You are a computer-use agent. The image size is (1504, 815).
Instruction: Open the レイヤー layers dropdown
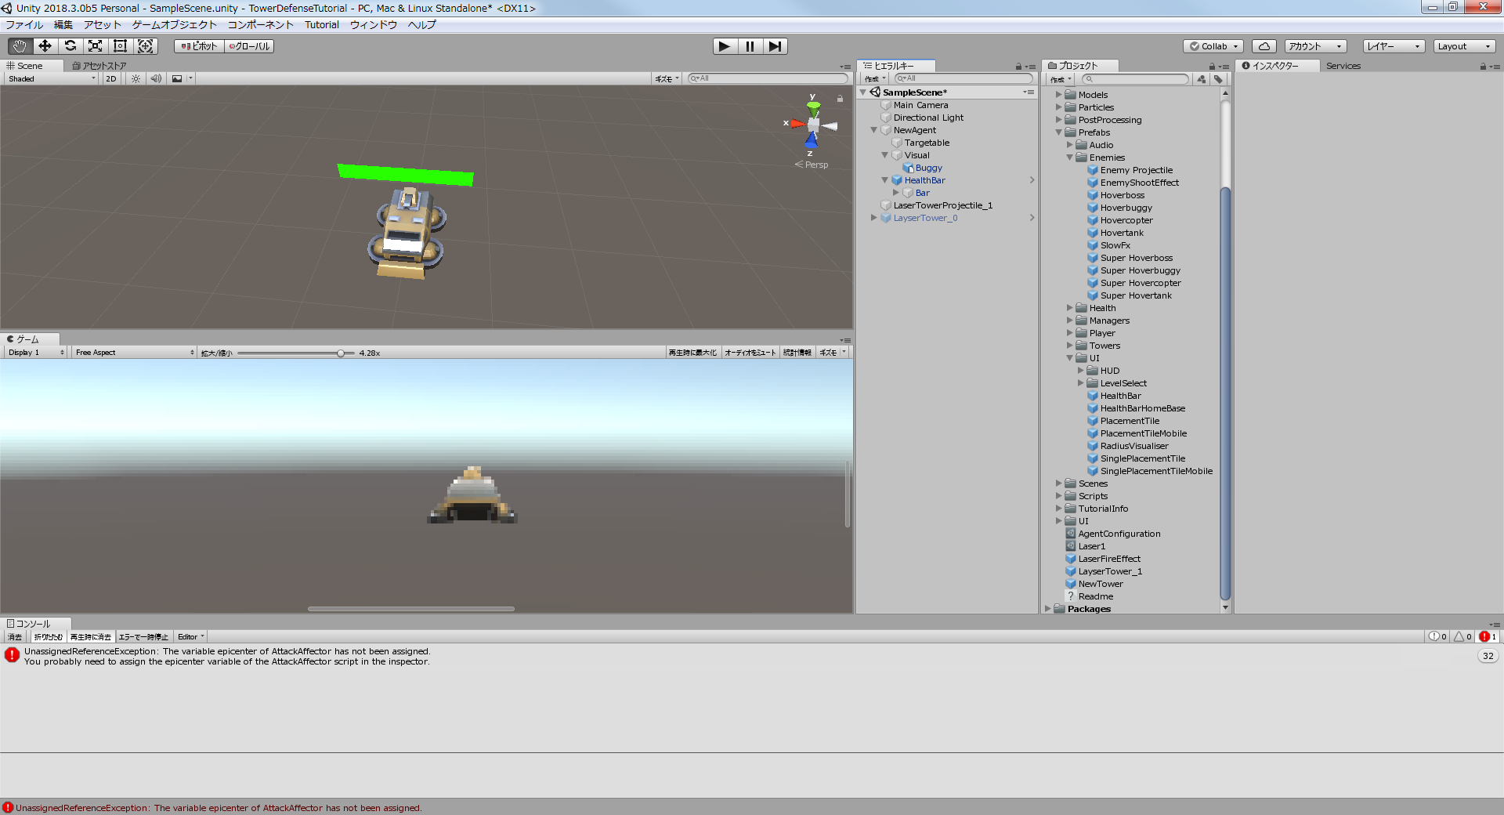tap(1394, 46)
